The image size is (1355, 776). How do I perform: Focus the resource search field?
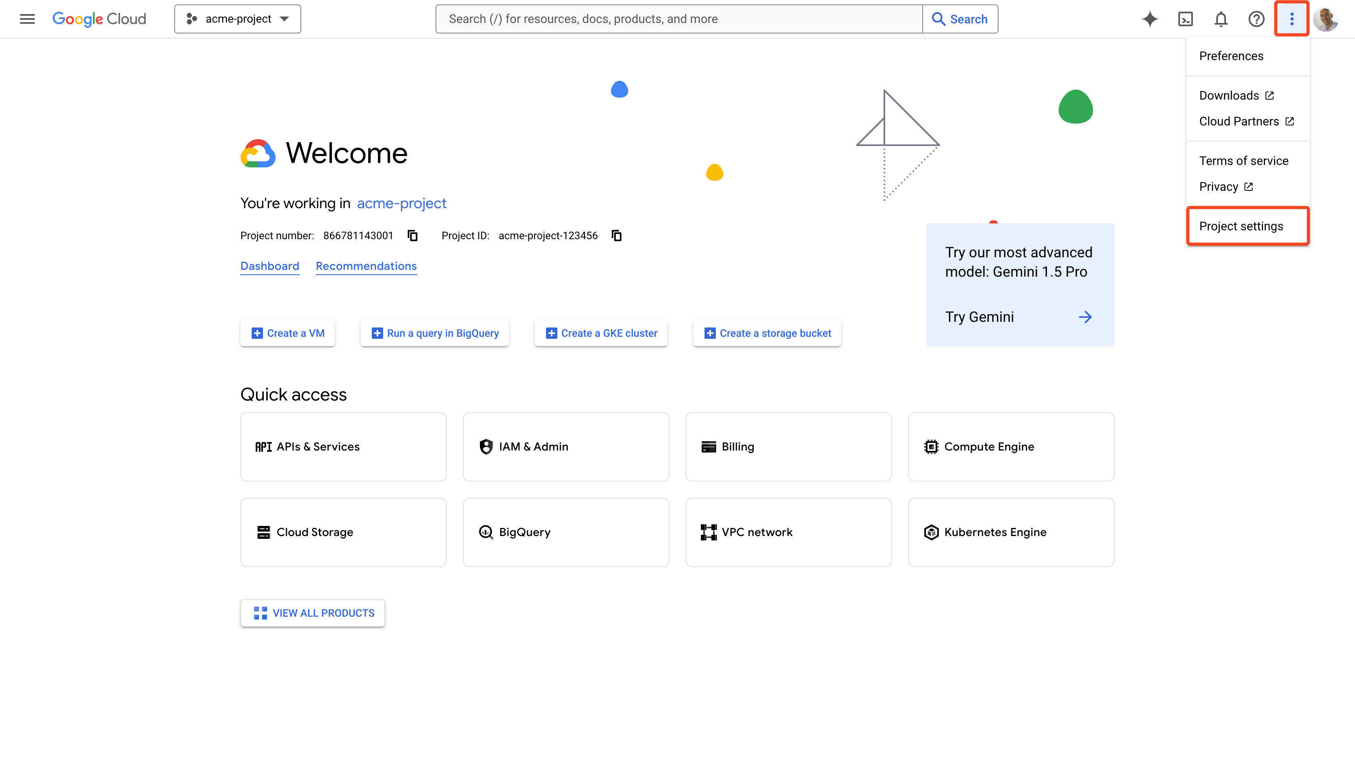point(679,19)
